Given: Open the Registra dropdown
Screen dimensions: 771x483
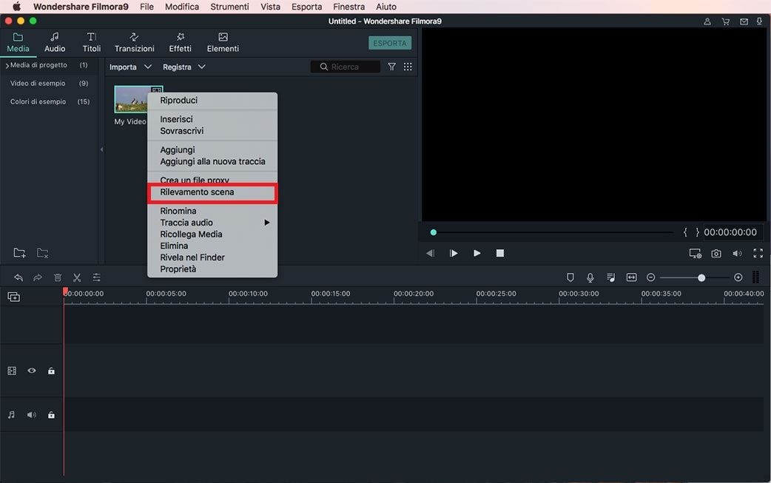Looking at the screenshot, I should coord(184,67).
